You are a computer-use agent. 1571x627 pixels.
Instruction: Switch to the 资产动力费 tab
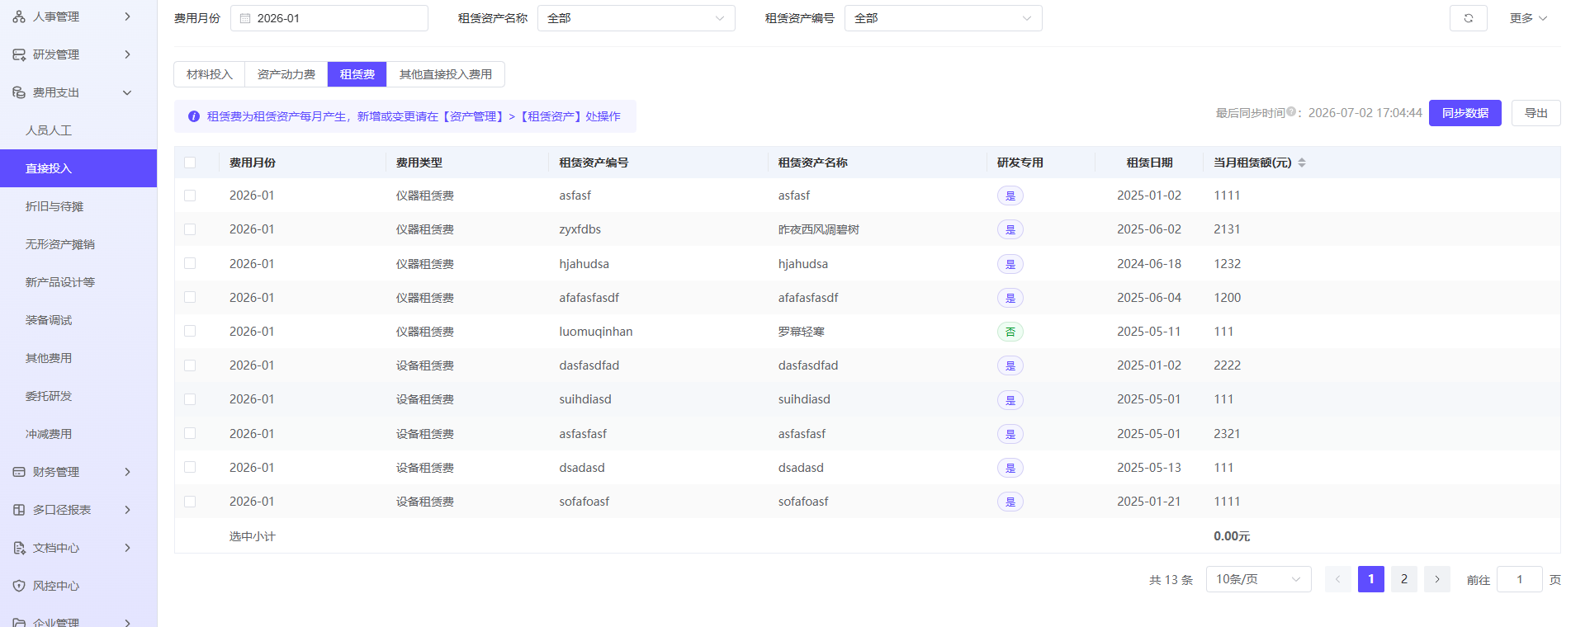pyautogui.click(x=286, y=74)
